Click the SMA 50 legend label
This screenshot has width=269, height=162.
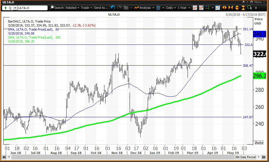coord(34,29)
